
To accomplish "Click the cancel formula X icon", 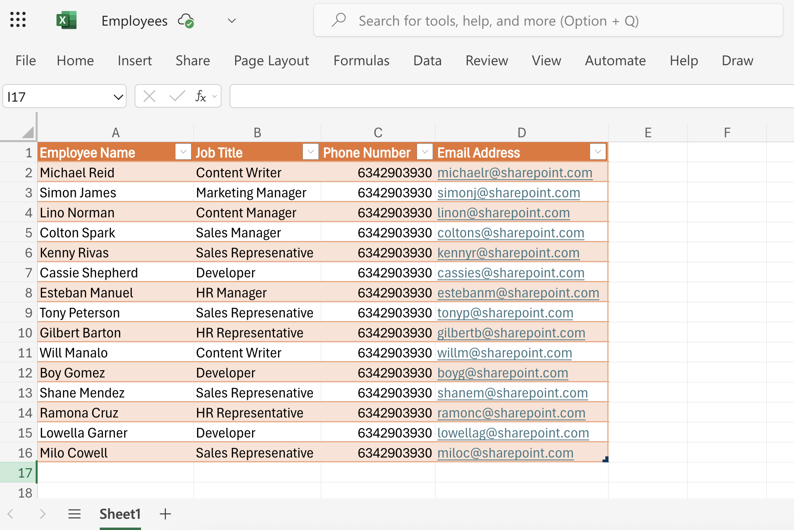I will coord(149,96).
